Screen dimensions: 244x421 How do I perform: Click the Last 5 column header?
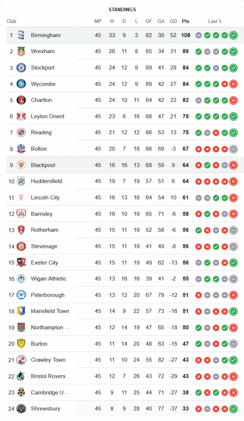tap(215, 21)
